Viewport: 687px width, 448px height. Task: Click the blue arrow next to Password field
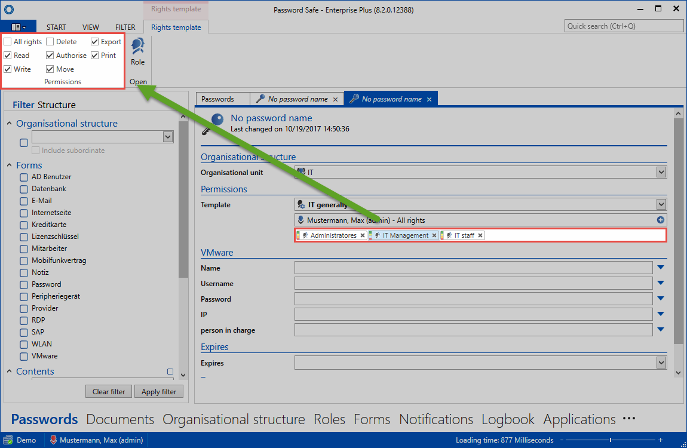661,299
